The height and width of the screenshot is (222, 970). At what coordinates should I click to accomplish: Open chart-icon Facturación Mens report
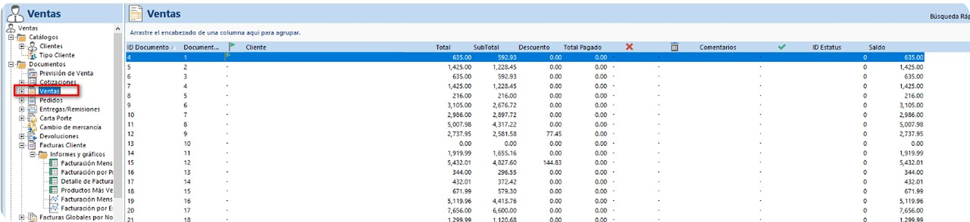pos(87,199)
